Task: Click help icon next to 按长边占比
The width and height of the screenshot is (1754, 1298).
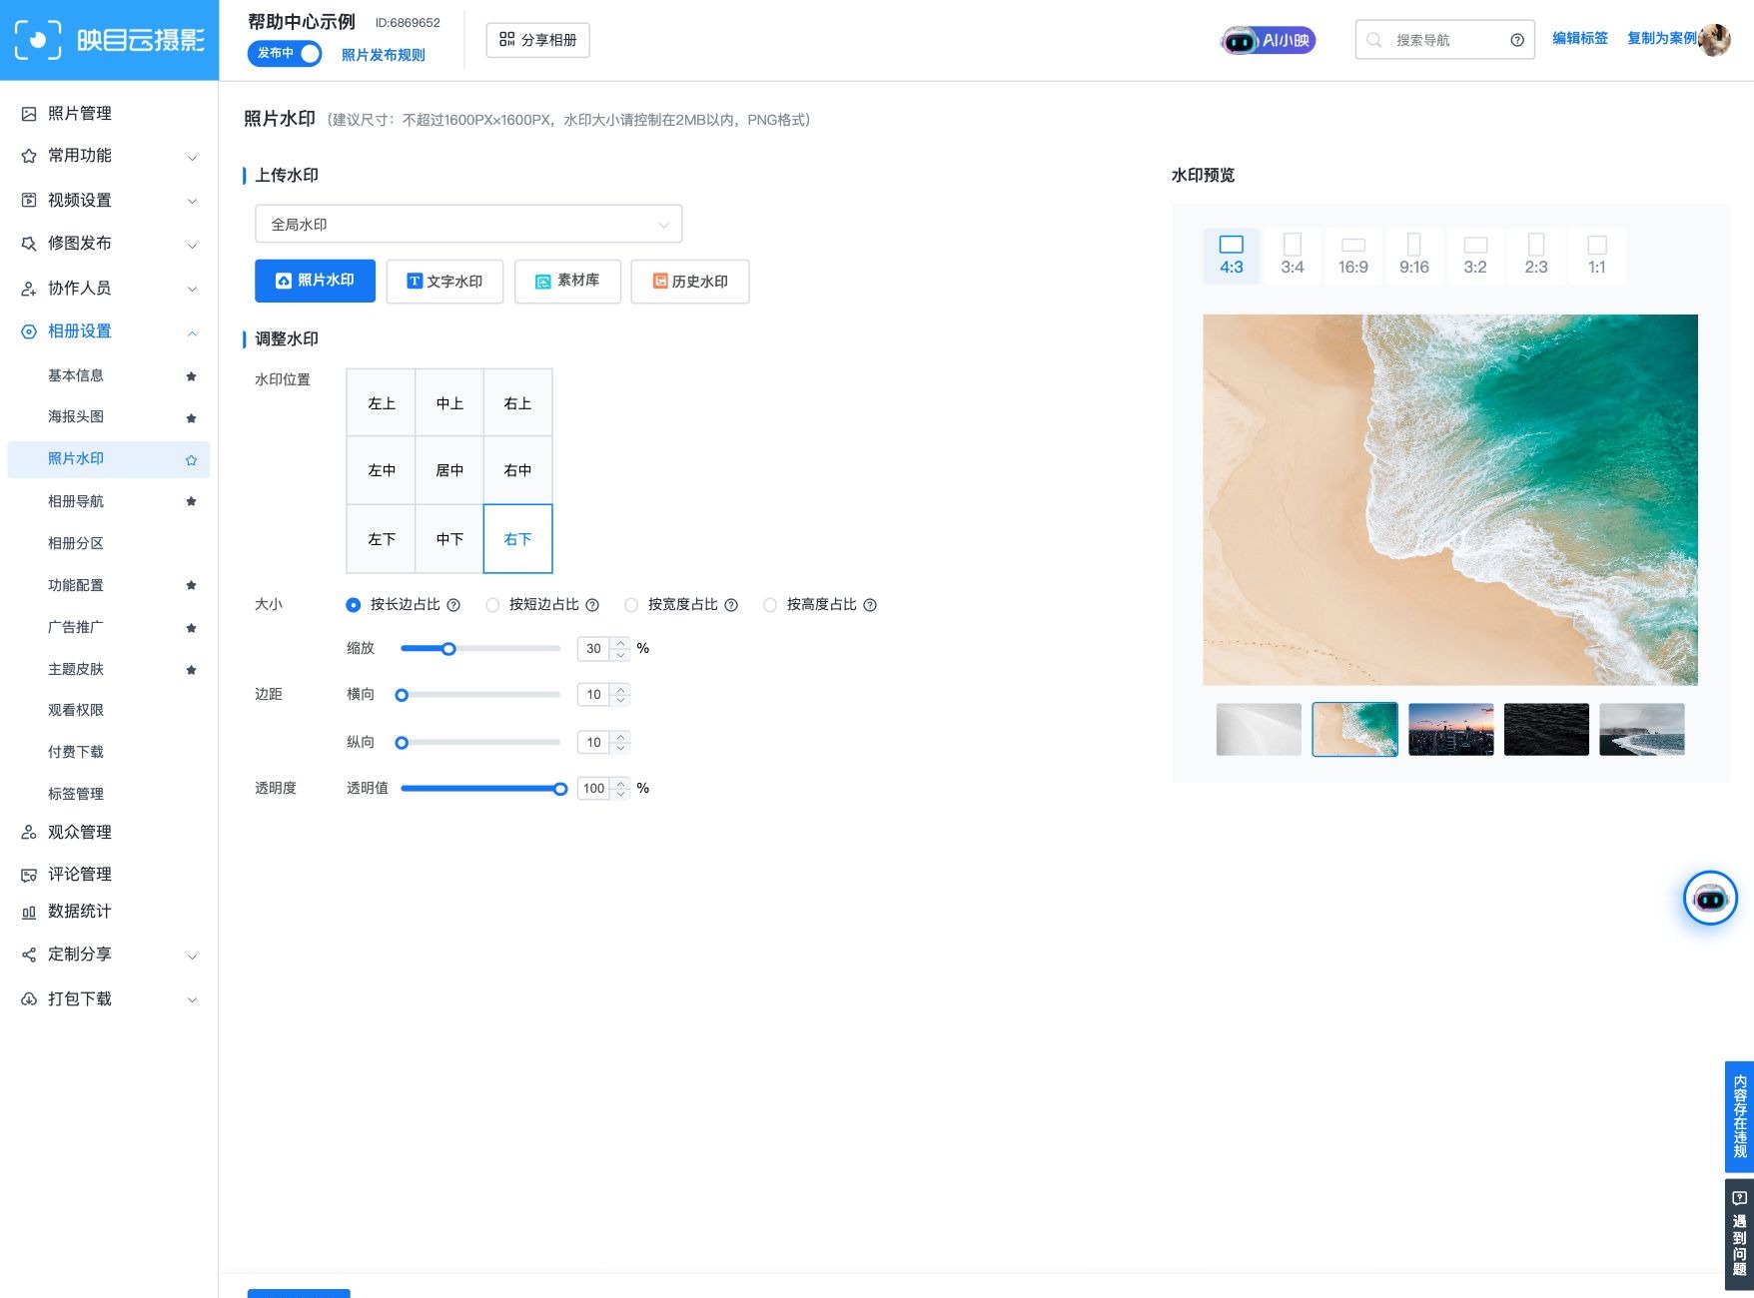Action: pyautogui.click(x=453, y=605)
